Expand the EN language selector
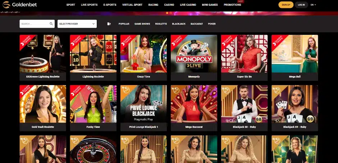The width and height of the screenshot is (338, 163). [x=313, y=5]
